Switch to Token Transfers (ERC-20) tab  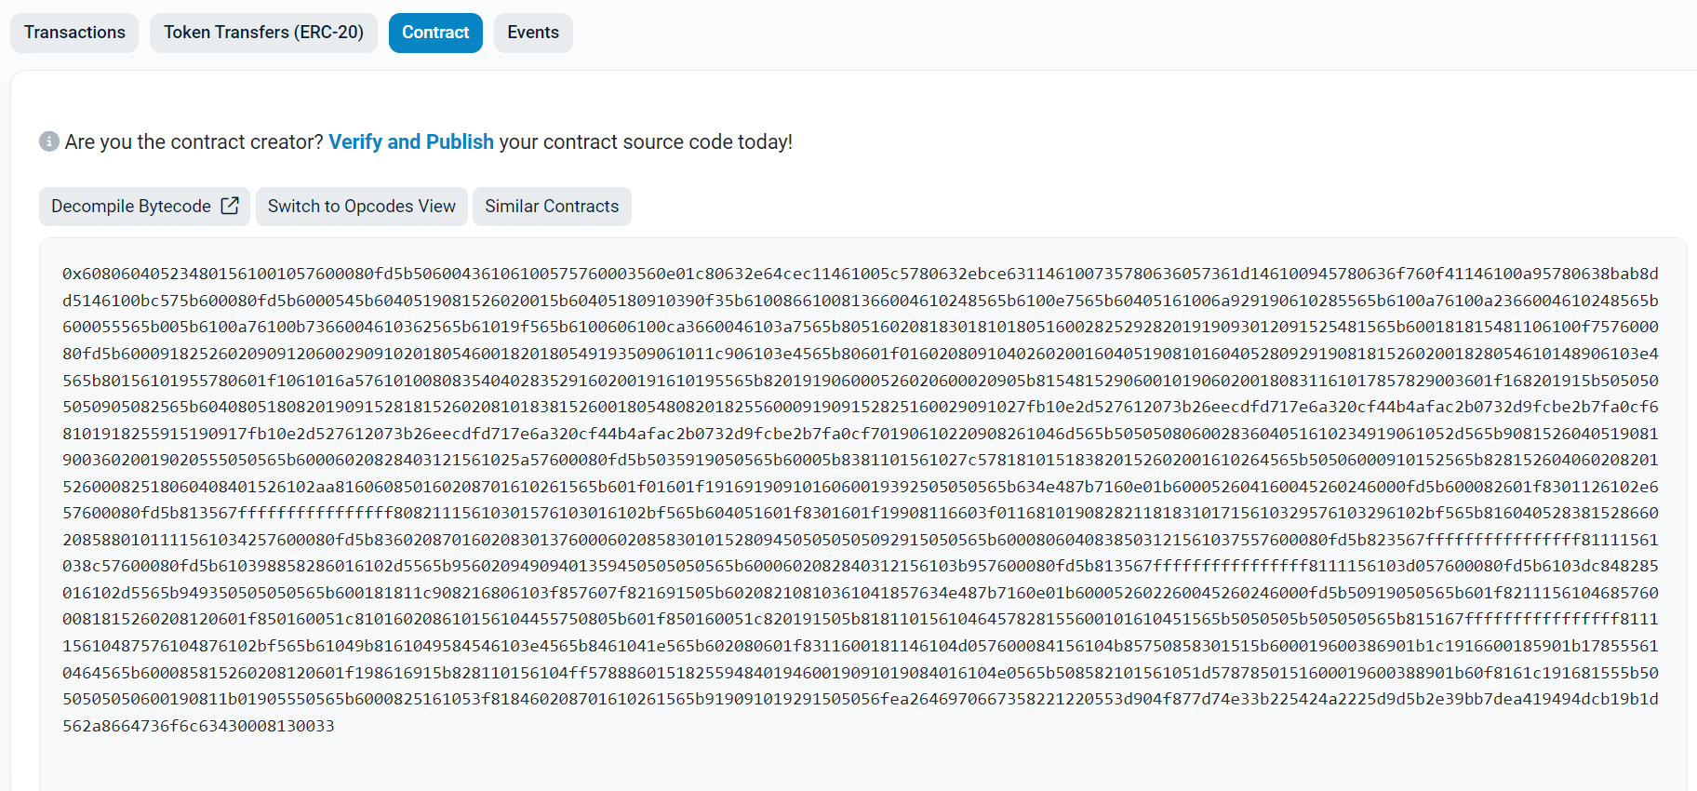click(x=263, y=33)
